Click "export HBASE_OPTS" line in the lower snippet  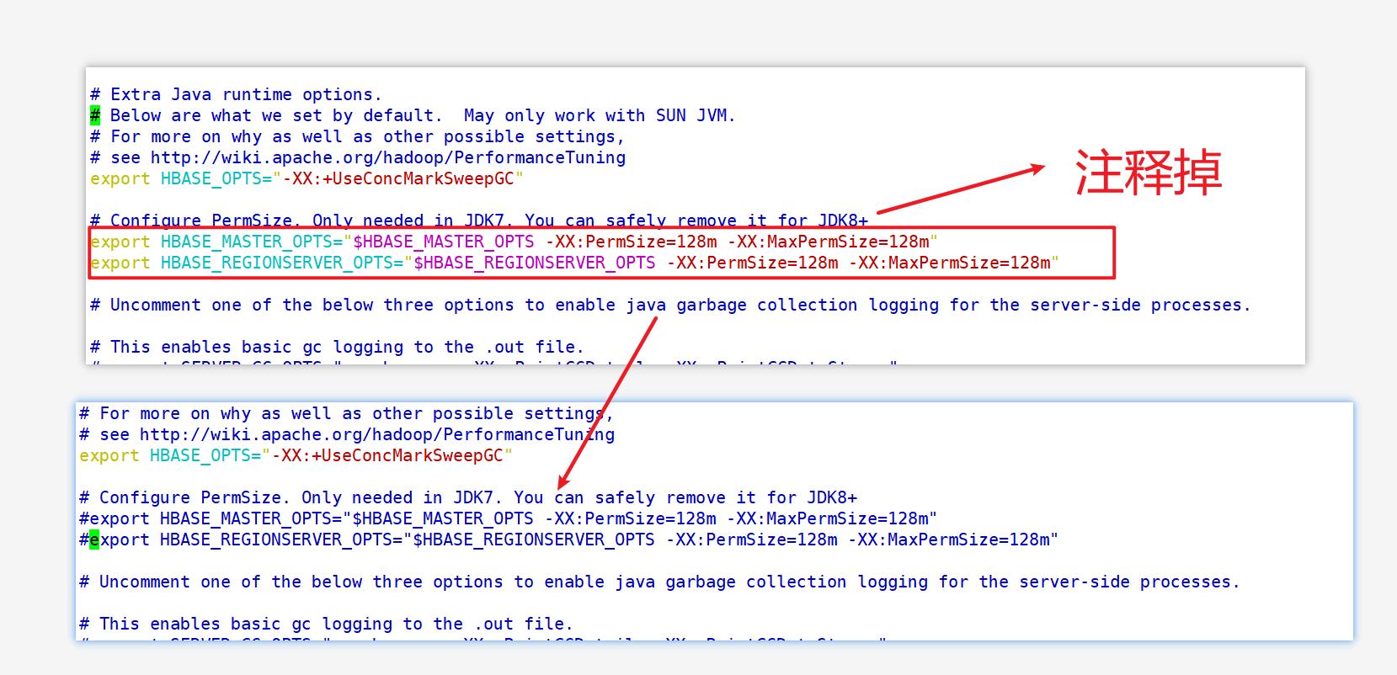pyautogui.click(x=296, y=455)
